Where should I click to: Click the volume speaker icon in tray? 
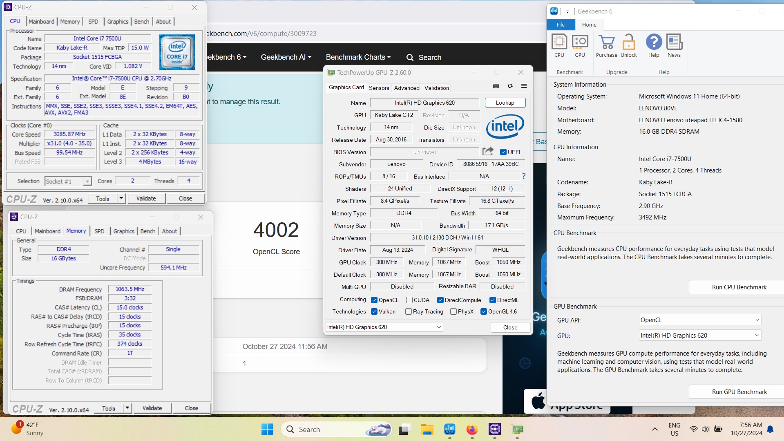pyautogui.click(x=705, y=429)
